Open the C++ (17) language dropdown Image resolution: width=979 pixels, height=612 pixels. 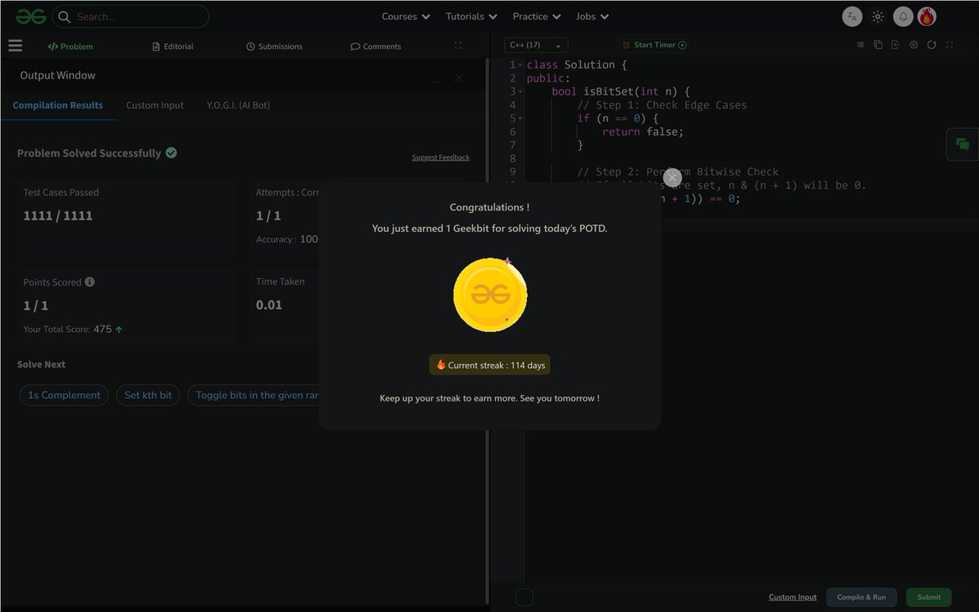536,45
